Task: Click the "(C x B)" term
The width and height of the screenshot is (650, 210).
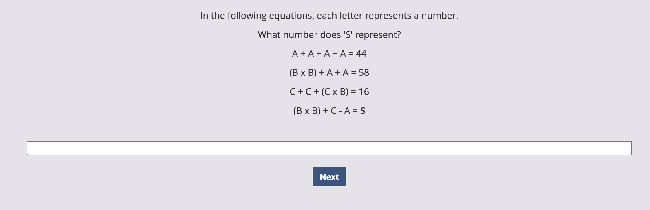Action: pos(335,92)
